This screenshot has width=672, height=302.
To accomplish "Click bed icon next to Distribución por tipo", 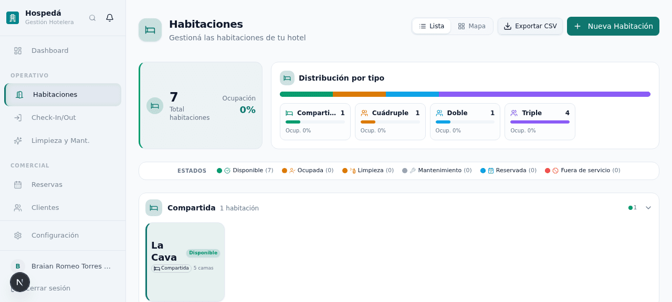I will click(287, 78).
